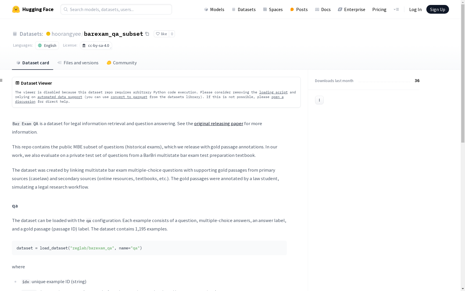Open the Docs page

point(323,9)
